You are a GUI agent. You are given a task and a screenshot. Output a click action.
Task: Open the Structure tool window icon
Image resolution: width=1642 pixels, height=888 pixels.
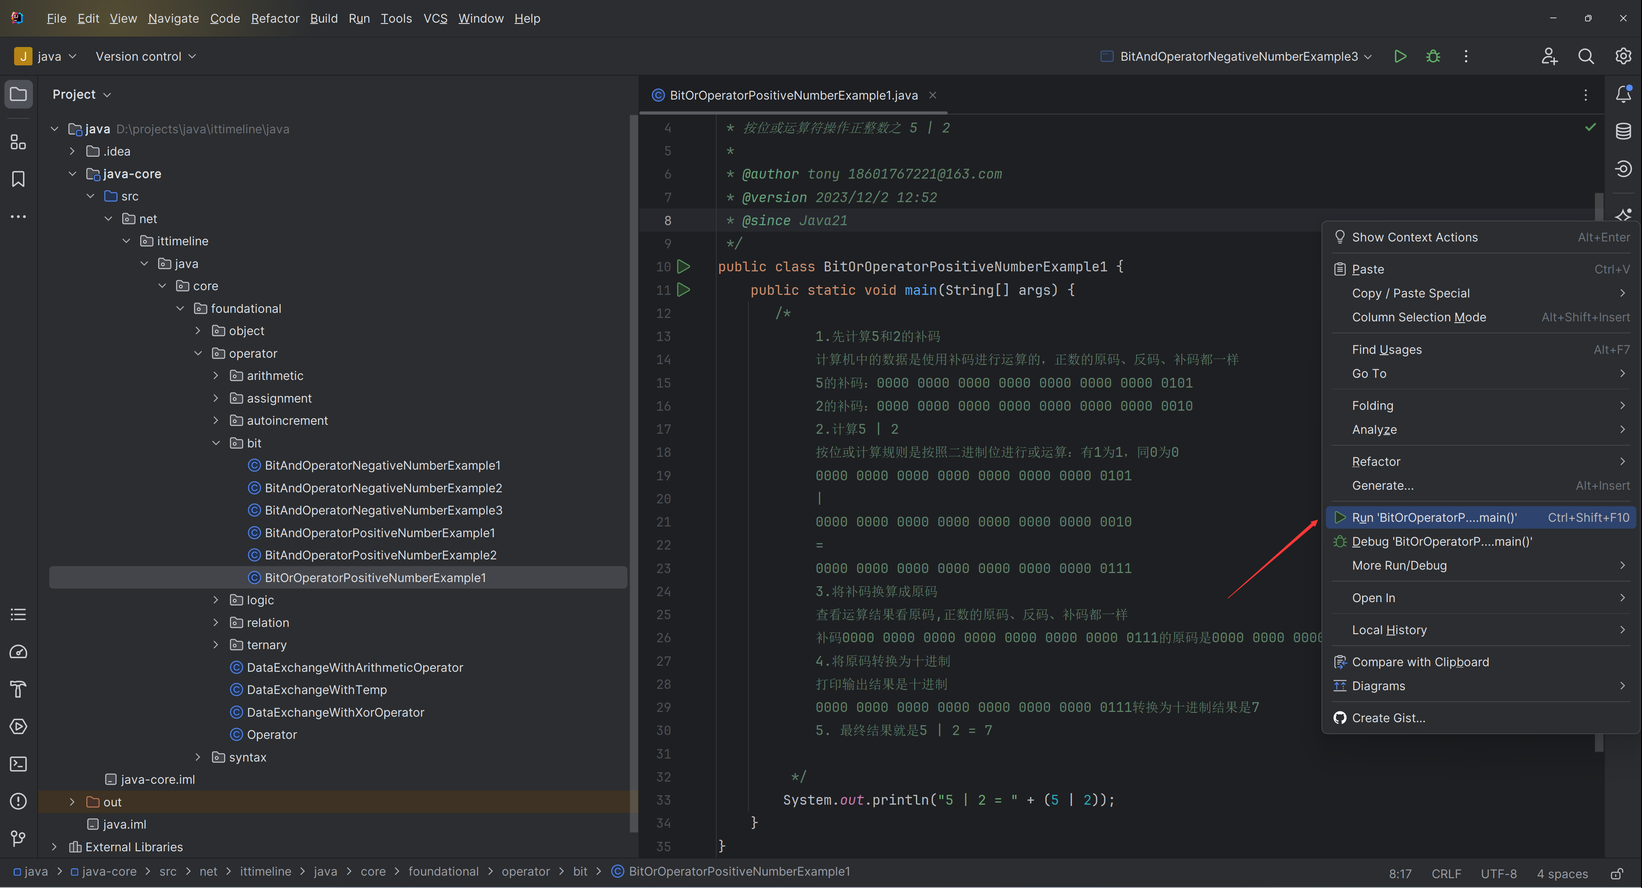[x=18, y=141]
